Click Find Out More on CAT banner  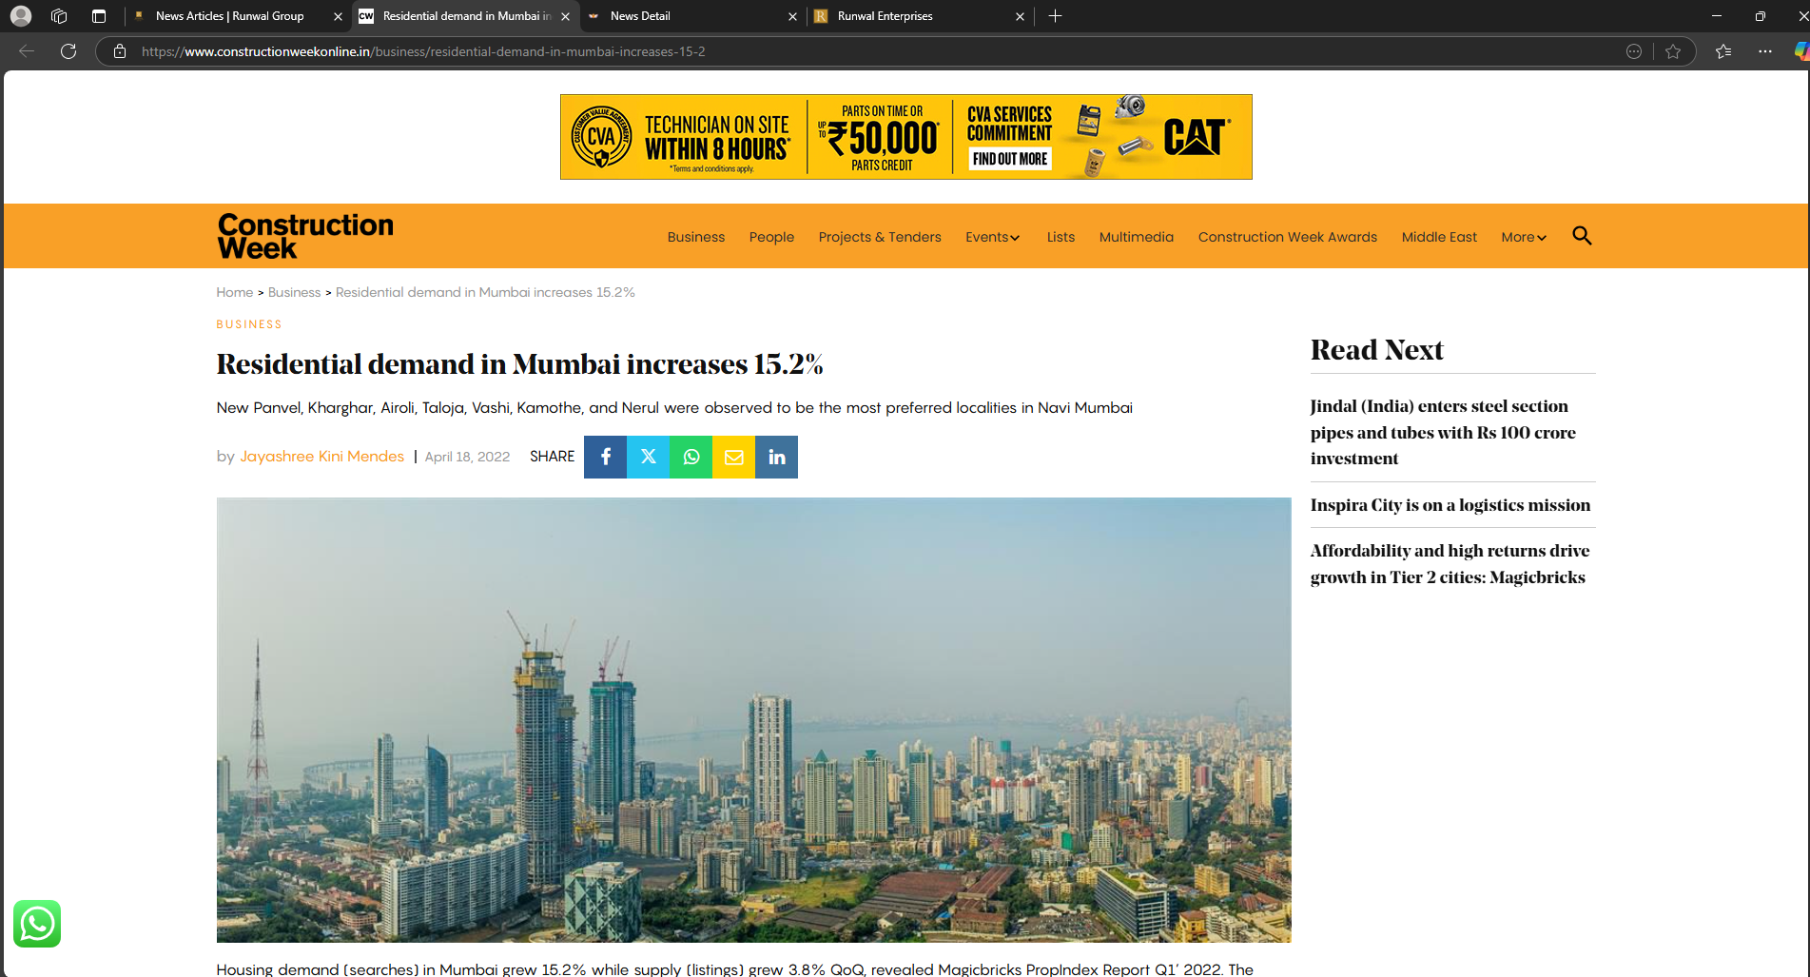tap(1009, 159)
